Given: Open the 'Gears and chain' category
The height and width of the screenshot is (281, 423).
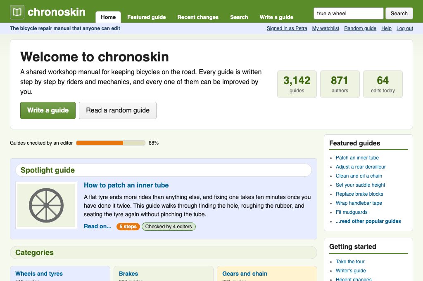Looking at the screenshot, I should coord(245,274).
